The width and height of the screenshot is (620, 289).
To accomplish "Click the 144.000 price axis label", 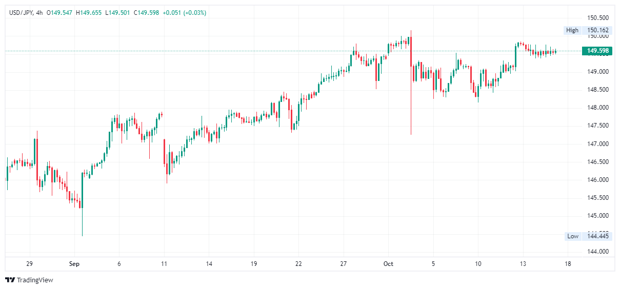I will [597, 252].
